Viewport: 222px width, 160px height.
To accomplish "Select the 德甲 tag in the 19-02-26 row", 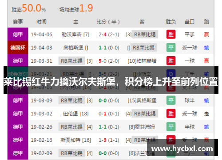I will pos(18,127).
